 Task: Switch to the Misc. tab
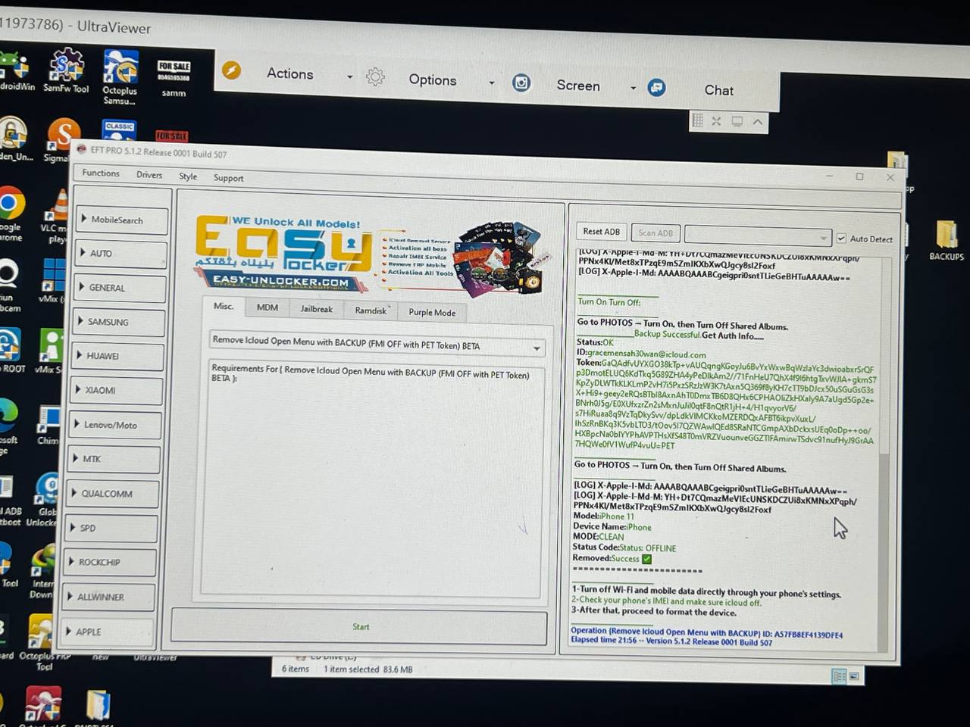pos(224,306)
